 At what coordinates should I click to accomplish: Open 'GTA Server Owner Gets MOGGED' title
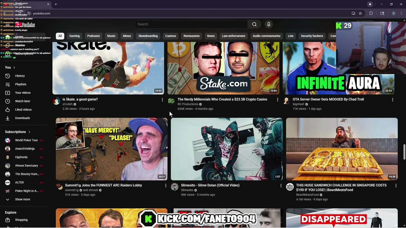[x=328, y=99]
